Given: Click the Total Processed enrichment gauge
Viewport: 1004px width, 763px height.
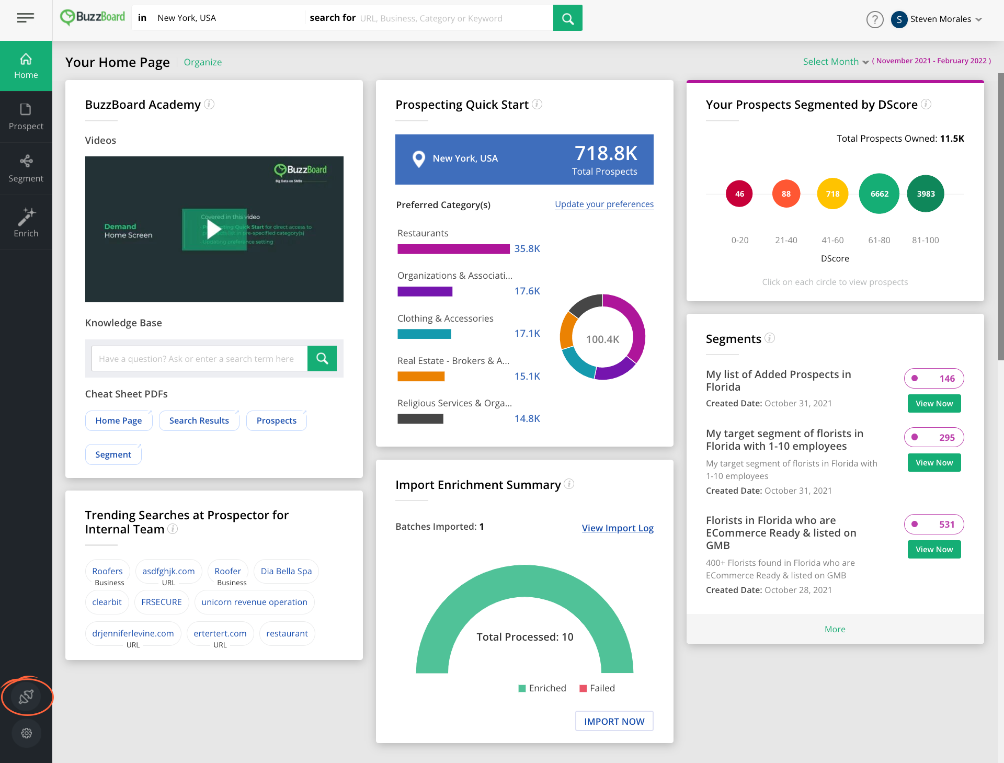Looking at the screenshot, I should click(524, 619).
